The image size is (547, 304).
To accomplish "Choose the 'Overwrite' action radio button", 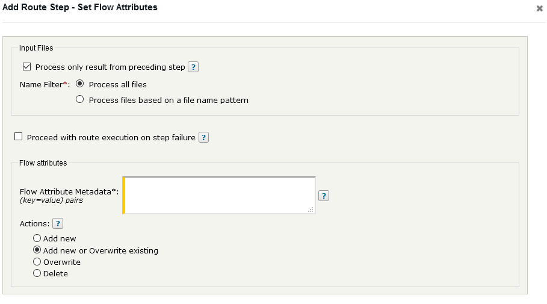I will [x=37, y=262].
